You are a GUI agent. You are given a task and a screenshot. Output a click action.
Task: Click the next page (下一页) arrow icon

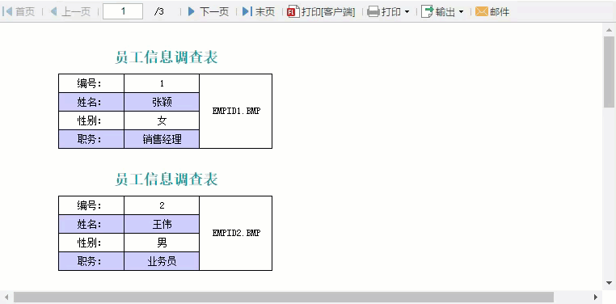click(x=192, y=11)
